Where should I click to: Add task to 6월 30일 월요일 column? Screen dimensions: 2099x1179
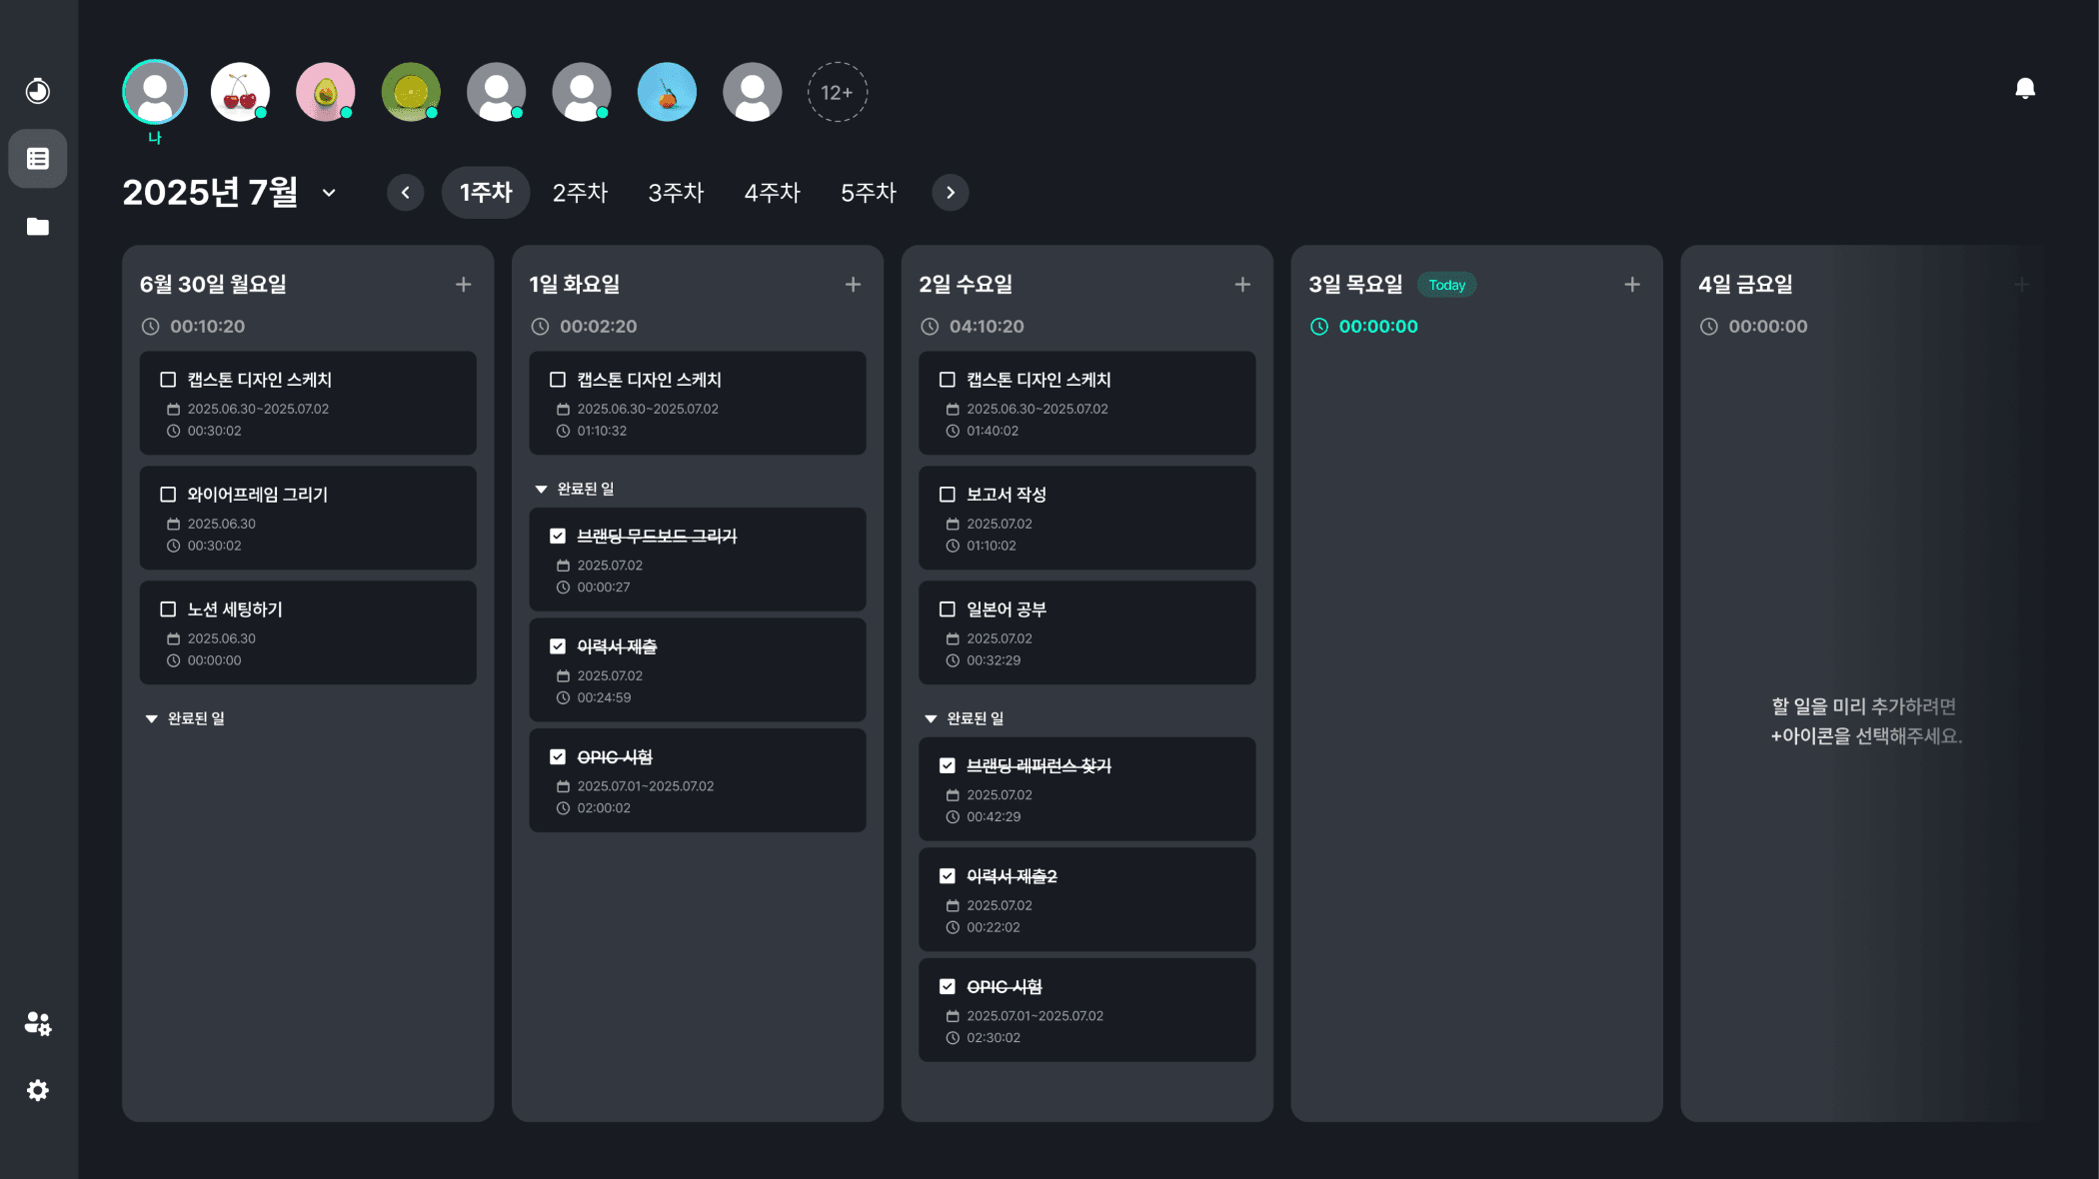[x=463, y=285]
